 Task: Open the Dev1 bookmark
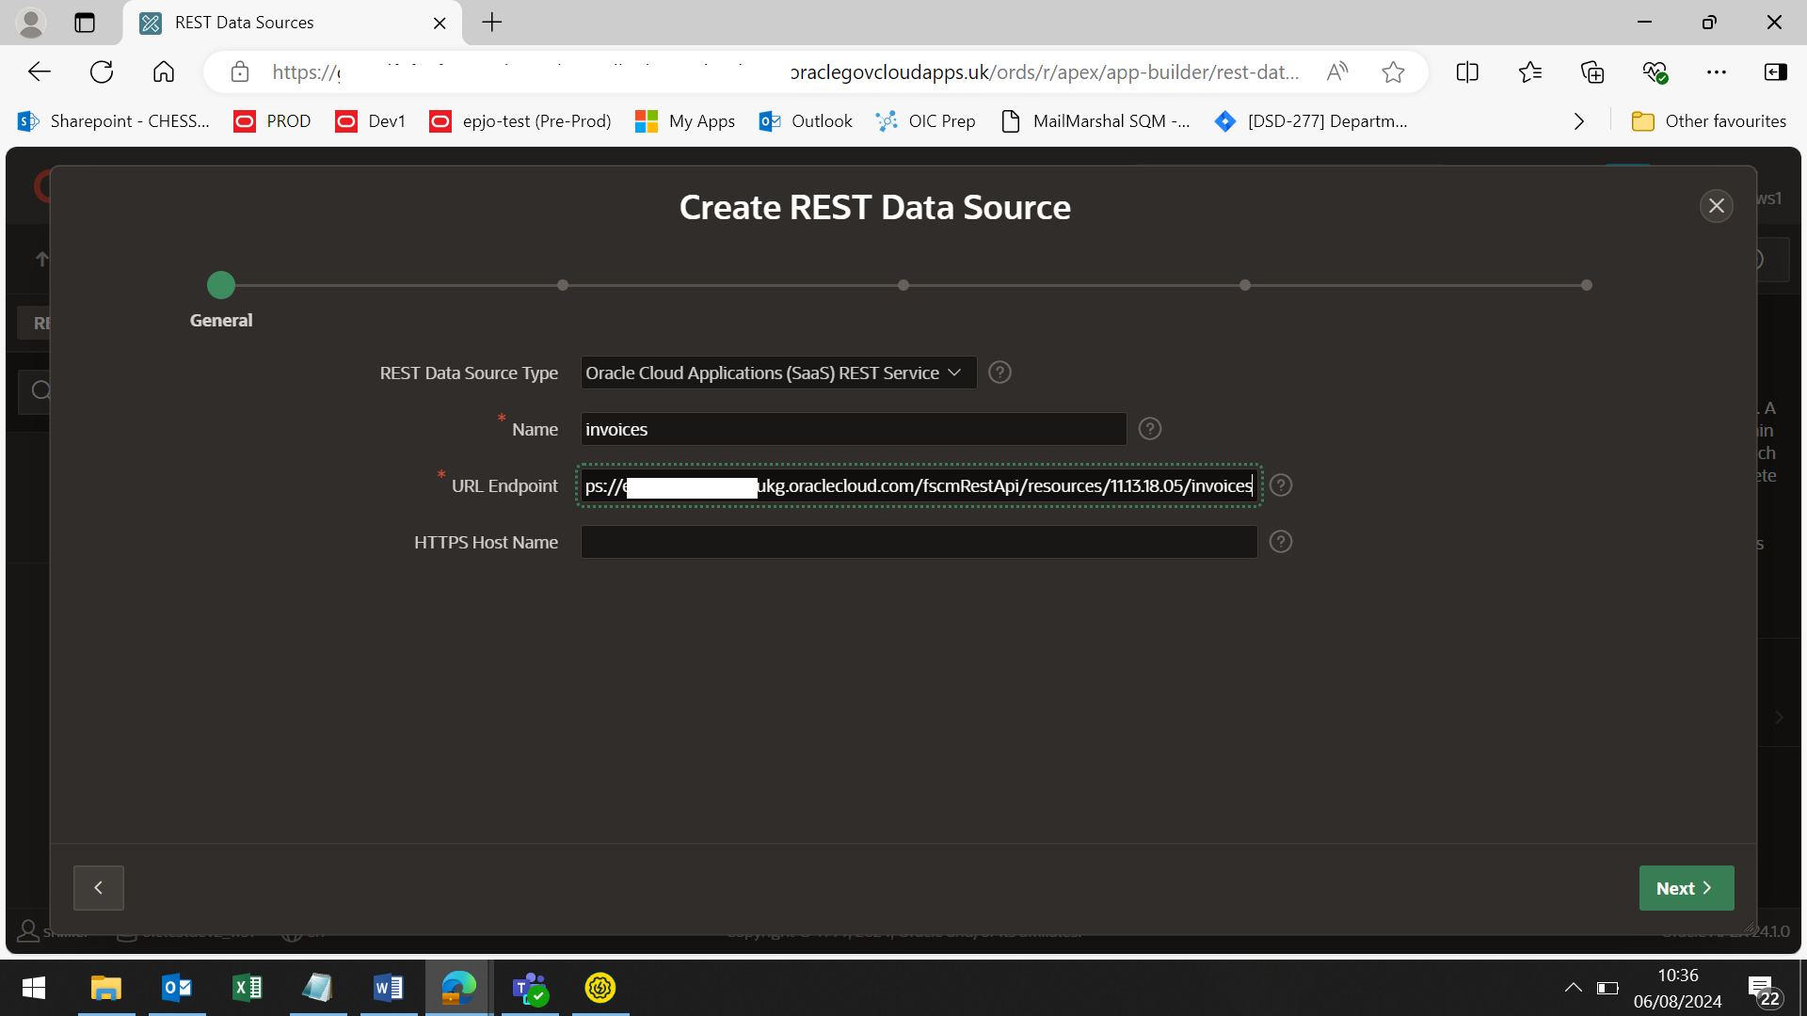[371, 121]
